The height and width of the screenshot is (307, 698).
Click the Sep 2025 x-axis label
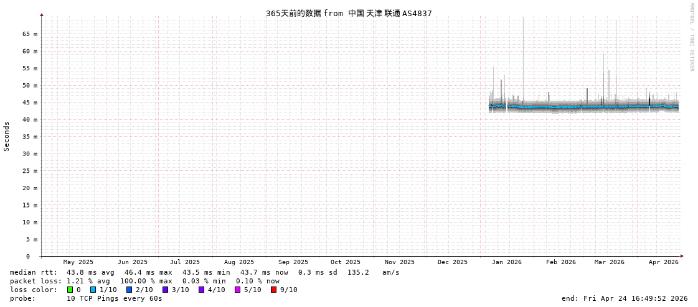coord(293,262)
